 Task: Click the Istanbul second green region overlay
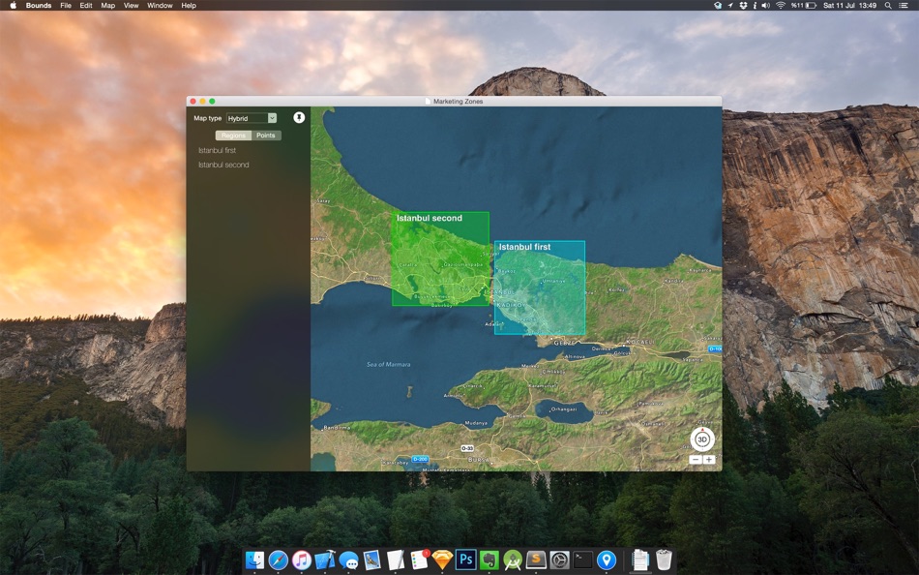(440, 258)
